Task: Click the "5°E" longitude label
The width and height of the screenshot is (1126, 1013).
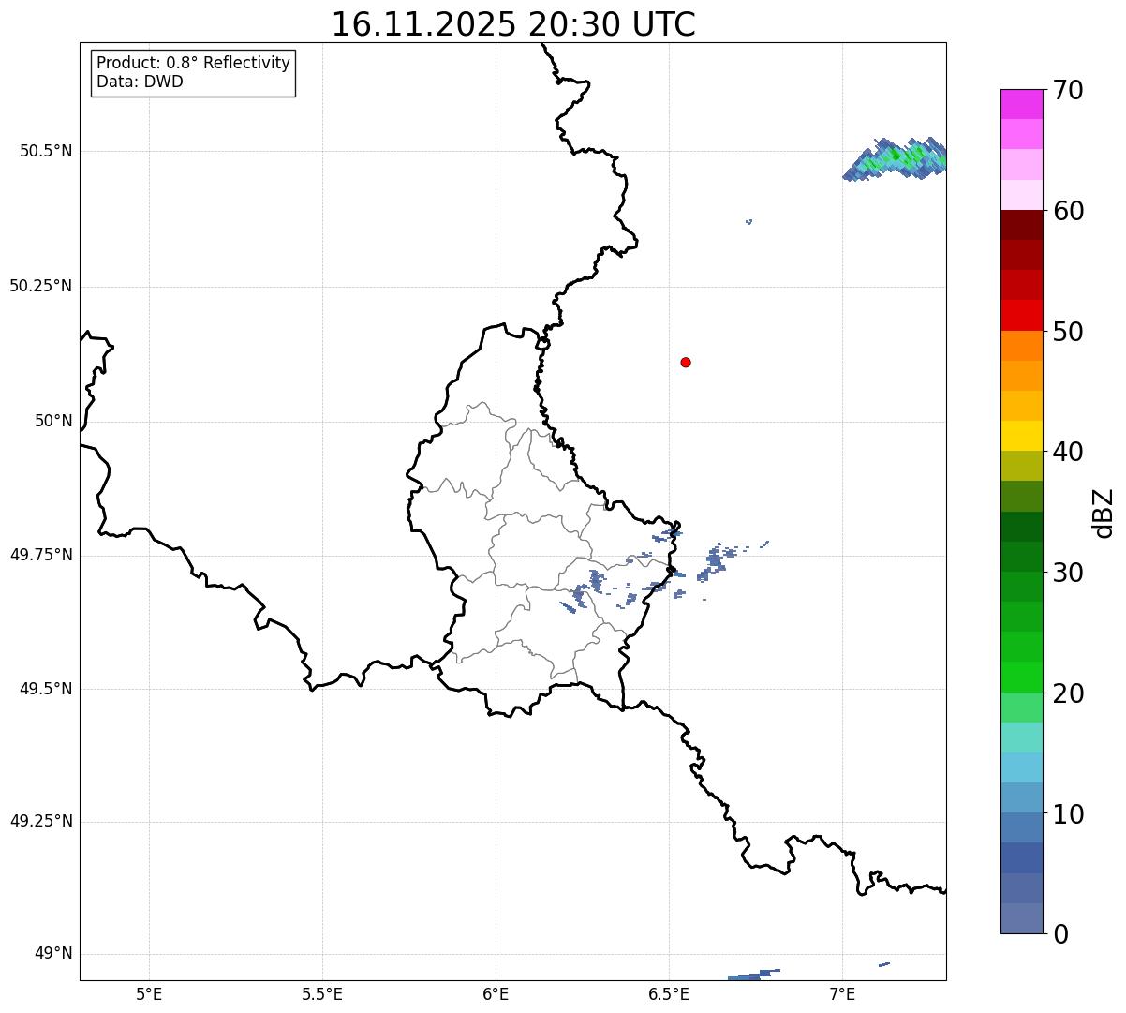Action: (149, 993)
